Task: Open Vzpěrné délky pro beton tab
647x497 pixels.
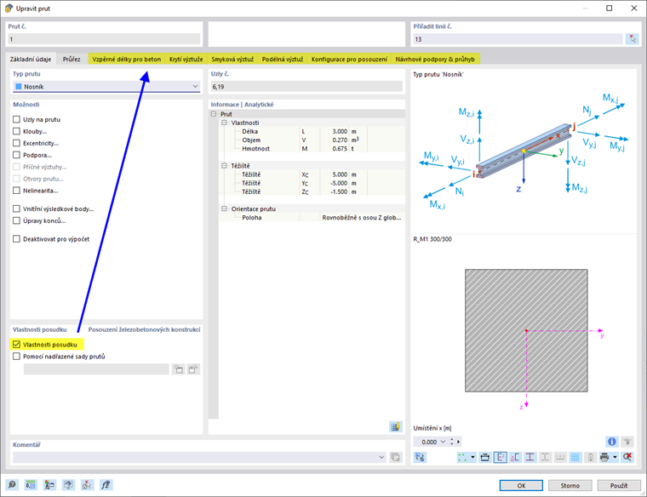Action: (127, 59)
